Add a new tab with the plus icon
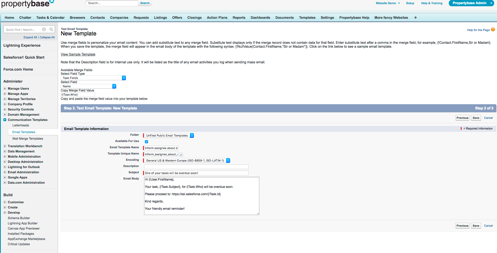 click(415, 18)
